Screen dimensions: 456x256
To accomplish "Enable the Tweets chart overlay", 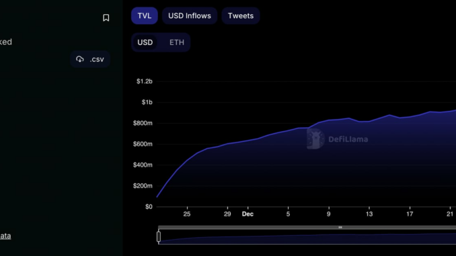I will tap(241, 15).
